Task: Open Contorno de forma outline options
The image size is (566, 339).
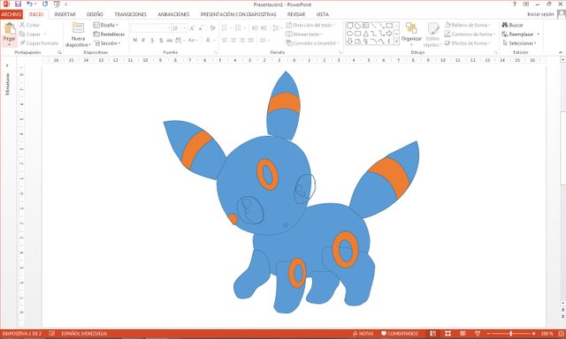Action: click(x=470, y=34)
